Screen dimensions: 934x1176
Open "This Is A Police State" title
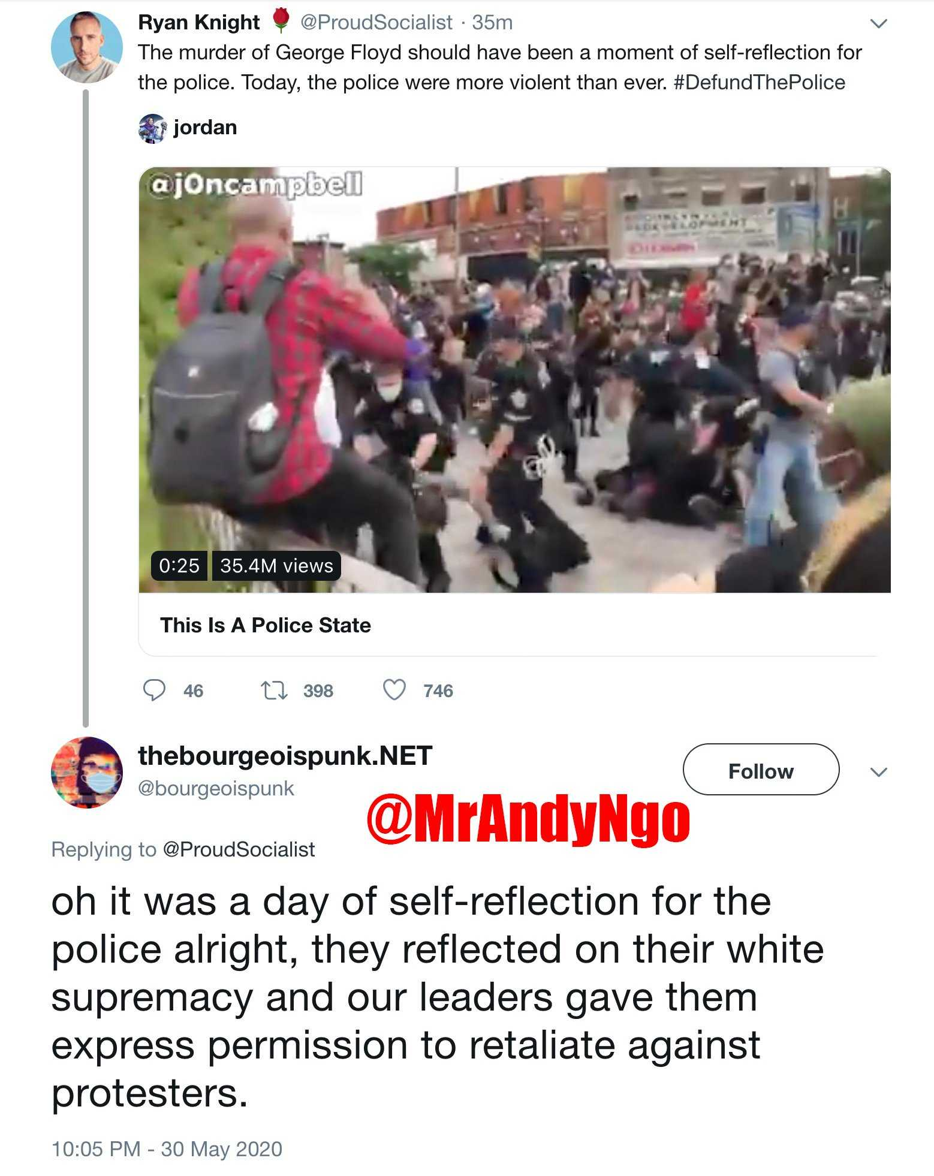(x=266, y=625)
